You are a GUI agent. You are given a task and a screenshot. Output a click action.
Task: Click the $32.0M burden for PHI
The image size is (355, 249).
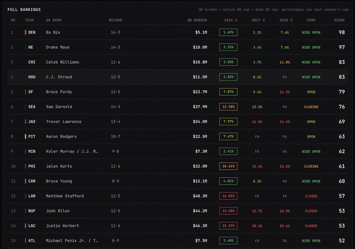[200, 166]
